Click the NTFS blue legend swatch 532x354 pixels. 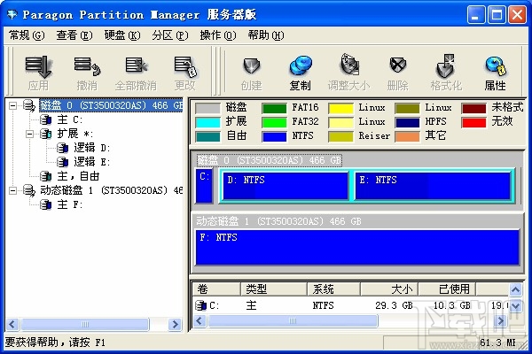(274, 136)
